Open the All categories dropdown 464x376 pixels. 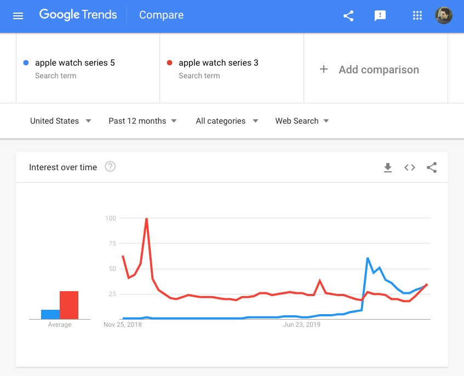pyautogui.click(x=227, y=121)
